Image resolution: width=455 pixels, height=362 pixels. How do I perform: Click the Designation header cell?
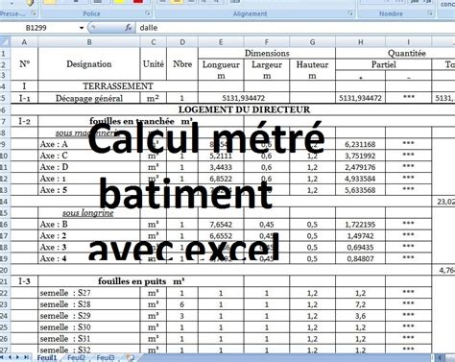tap(89, 64)
